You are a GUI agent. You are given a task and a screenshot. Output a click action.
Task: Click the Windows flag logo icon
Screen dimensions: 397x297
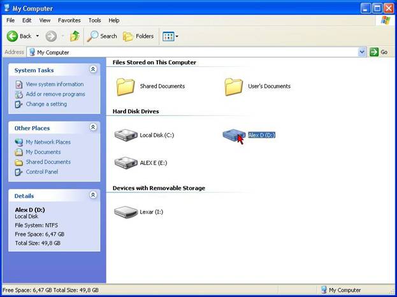386,20
